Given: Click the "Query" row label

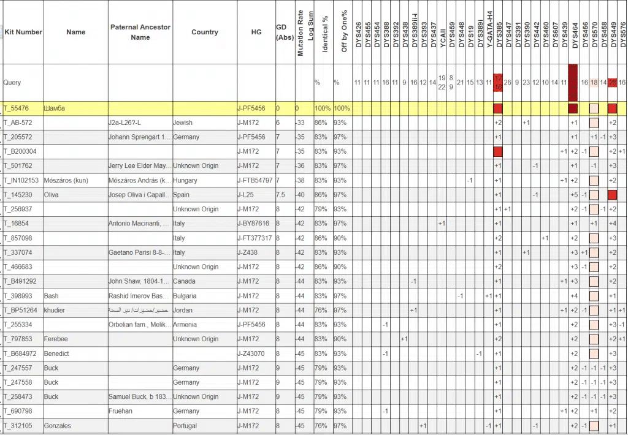Looking at the screenshot, I should tap(12, 82).
